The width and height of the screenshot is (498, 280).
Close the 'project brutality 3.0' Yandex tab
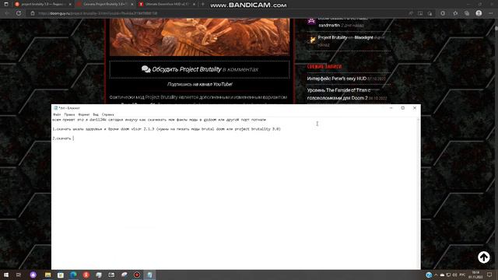[x=70, y=5]
